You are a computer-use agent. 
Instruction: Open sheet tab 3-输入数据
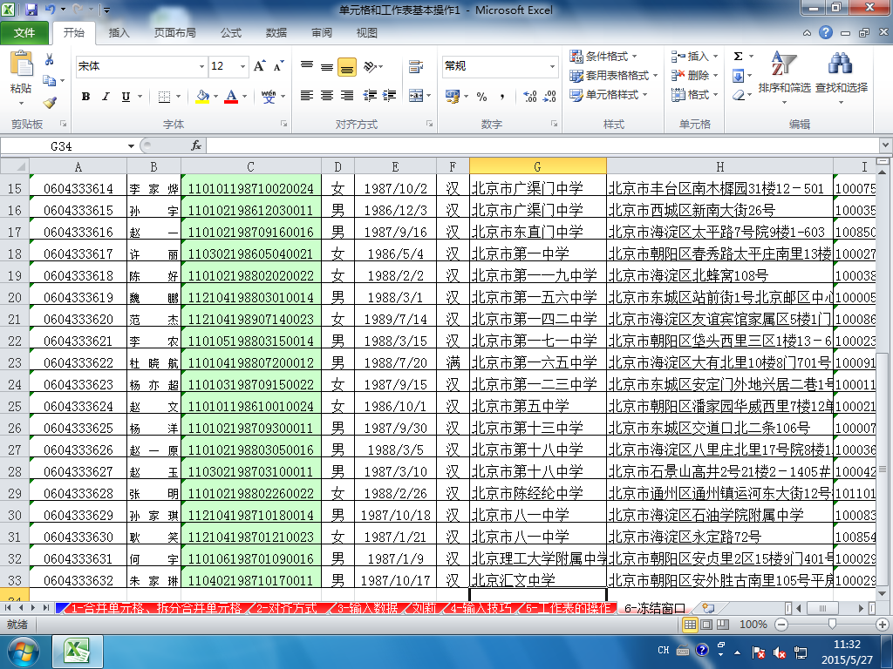point(368,608)
